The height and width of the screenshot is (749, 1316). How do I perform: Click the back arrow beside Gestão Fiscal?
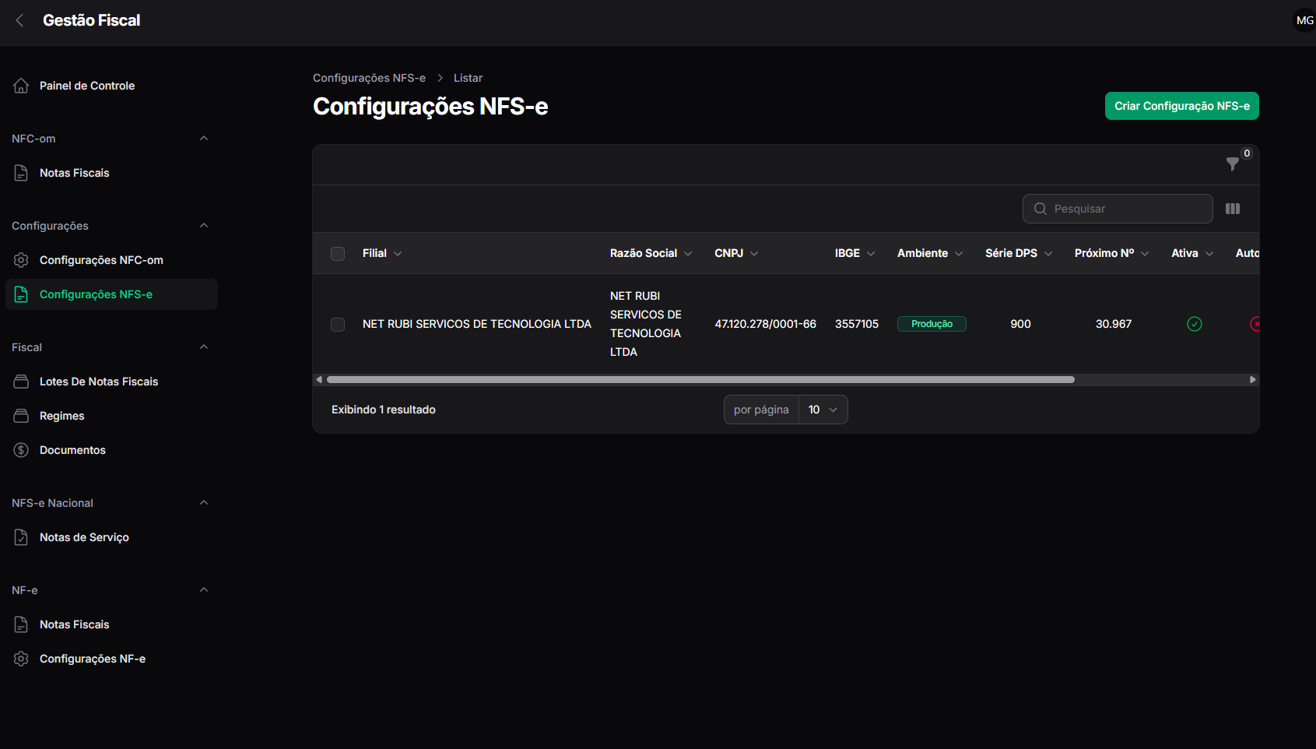20,20
